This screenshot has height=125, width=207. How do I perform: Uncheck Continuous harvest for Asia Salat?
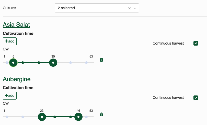click(x=196, y=43)
